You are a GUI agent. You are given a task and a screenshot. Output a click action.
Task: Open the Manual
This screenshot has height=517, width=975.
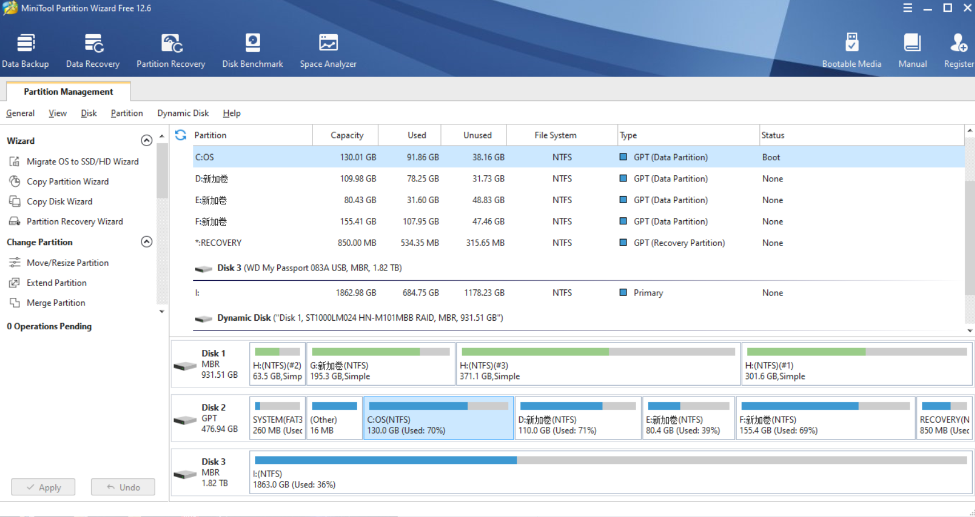pos(912,51)
